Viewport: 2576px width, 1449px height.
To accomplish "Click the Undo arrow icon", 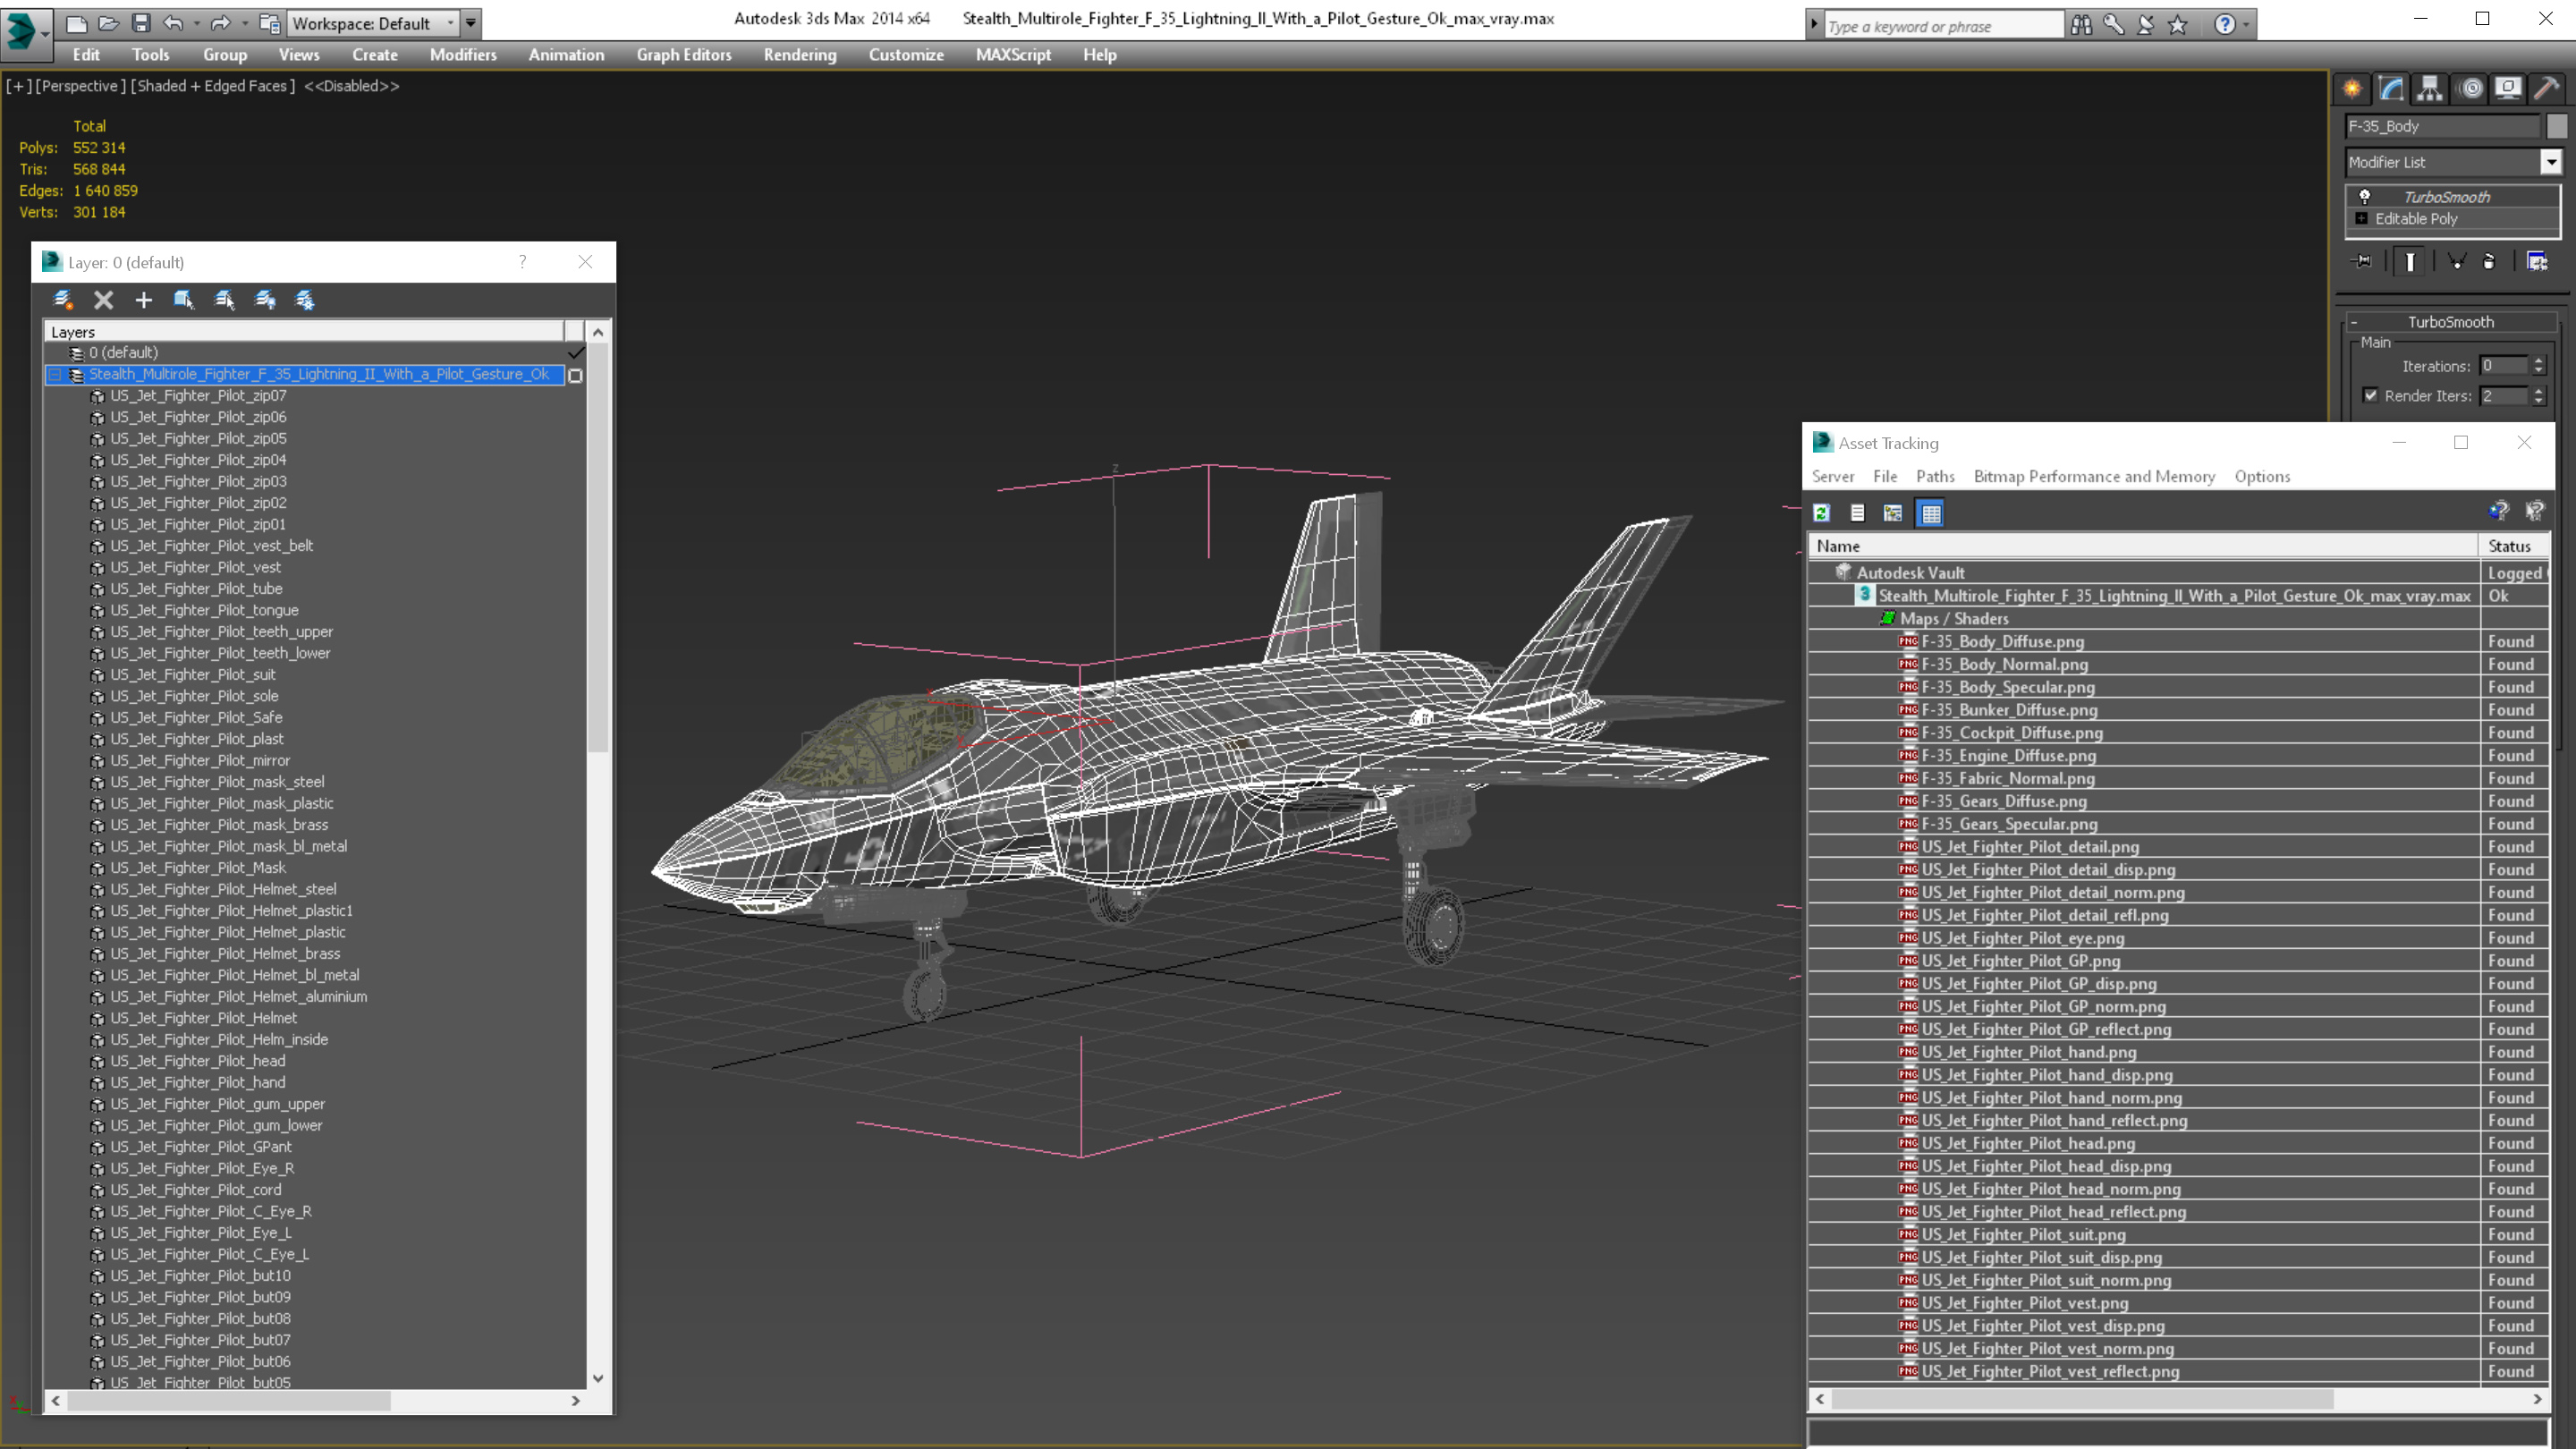I will [173, 23].
